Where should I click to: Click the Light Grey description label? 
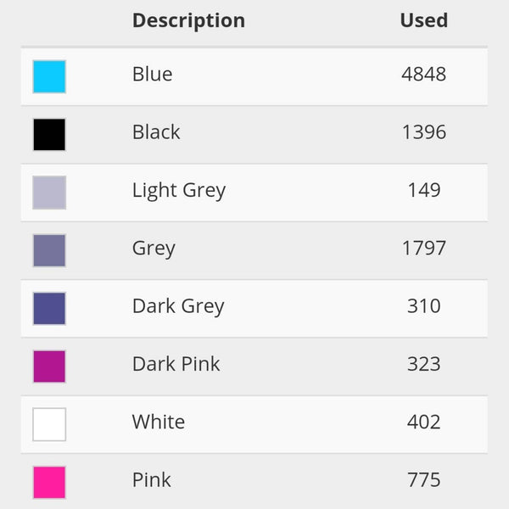pos(179,191)
